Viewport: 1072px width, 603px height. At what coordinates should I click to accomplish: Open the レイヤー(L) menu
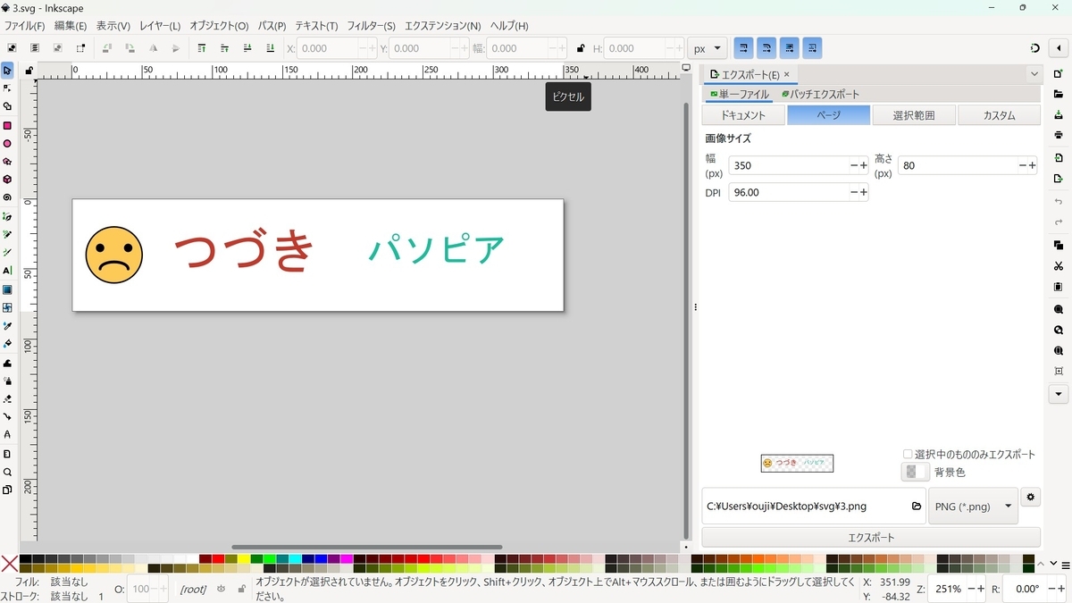[160, 26]
